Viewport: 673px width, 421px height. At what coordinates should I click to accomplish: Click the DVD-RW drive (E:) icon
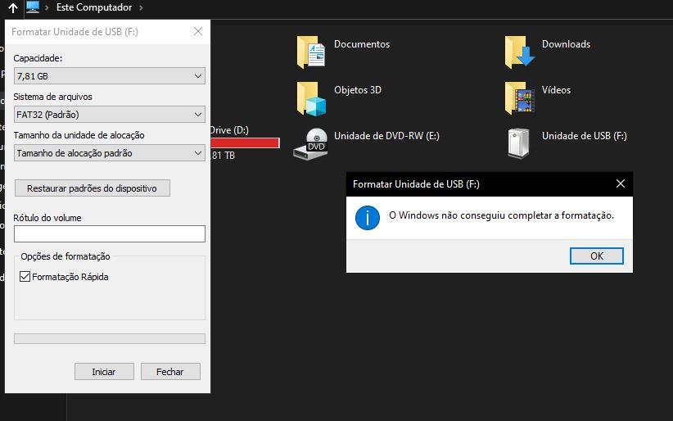[311, 144]
